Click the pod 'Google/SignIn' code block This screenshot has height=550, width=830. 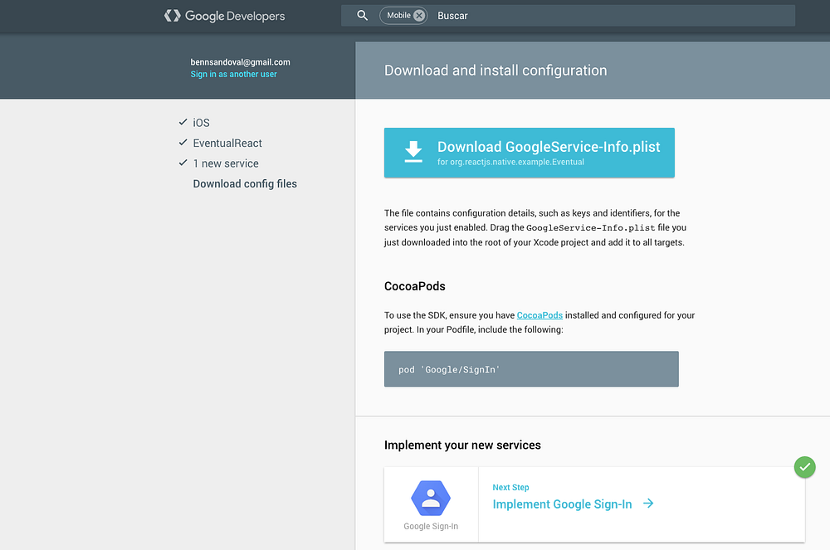click(x=531, y=369)
